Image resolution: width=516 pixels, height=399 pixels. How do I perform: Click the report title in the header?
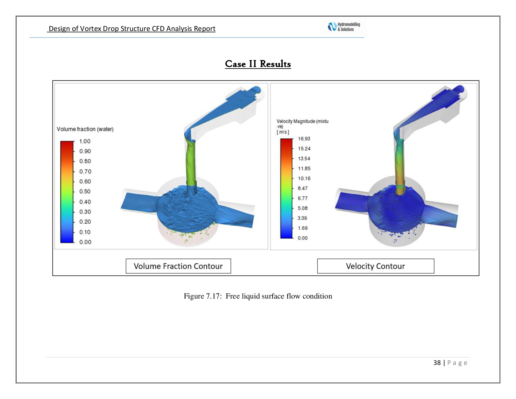[x=132, y=29]
